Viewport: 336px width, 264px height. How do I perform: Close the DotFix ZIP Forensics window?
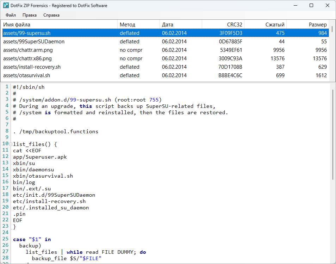pos(328,5)
